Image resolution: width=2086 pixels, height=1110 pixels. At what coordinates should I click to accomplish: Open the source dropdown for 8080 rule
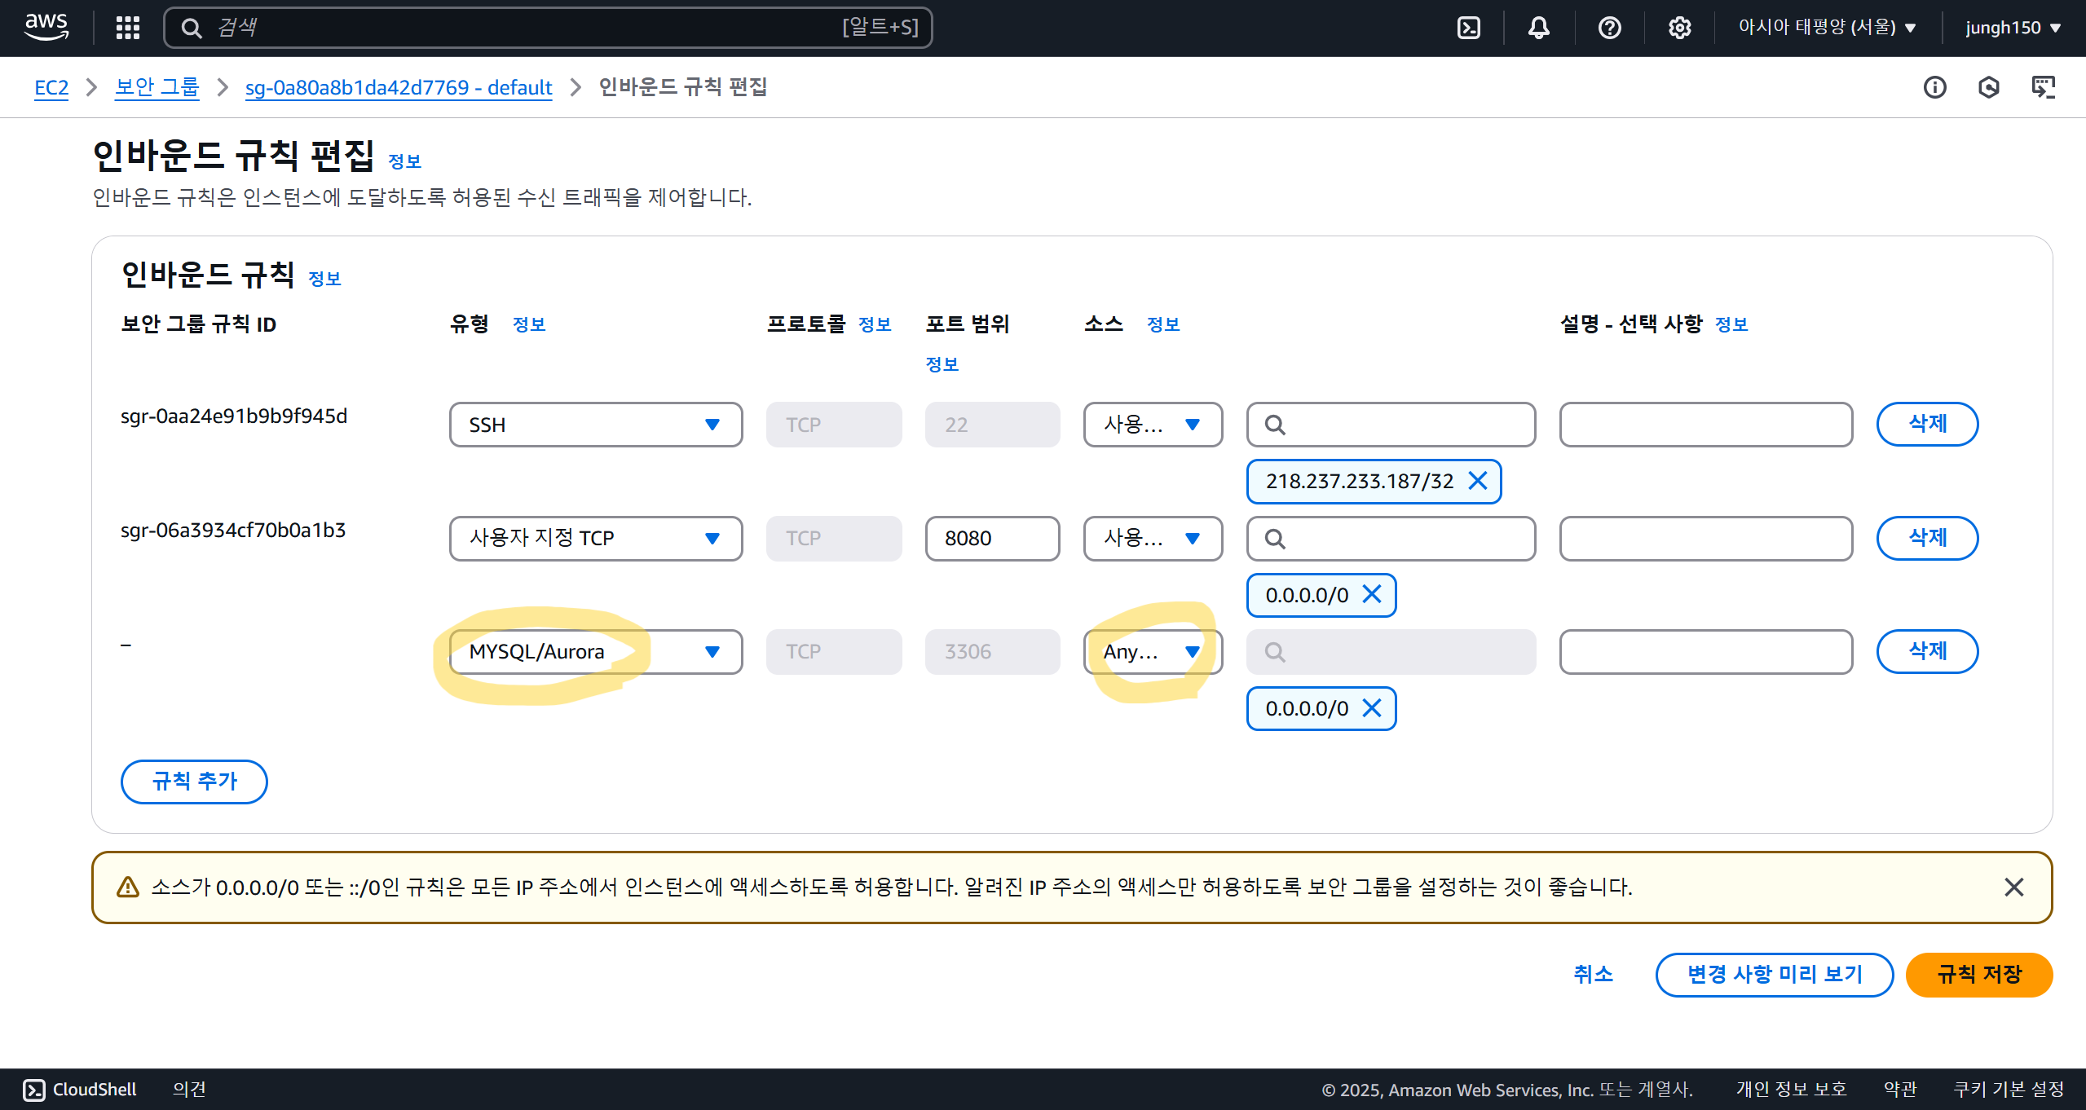point(1153,538)
